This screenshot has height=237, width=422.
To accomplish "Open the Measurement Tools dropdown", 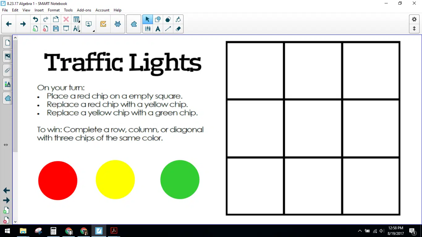I will (76, 29).
